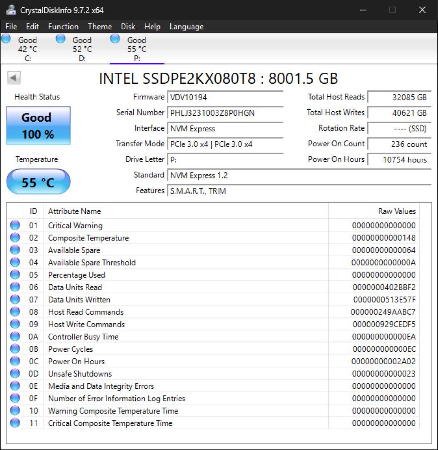Click the status dot next to Unsafe Shutdowns
The width and height of the screenshot is (438, 450).
click(15, 374)
